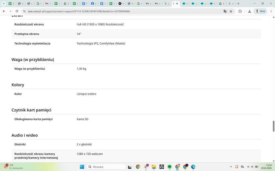Screen dimensions: 275x171
Task: Click the 14" screen size value
Action: click(x=79, y=34)
